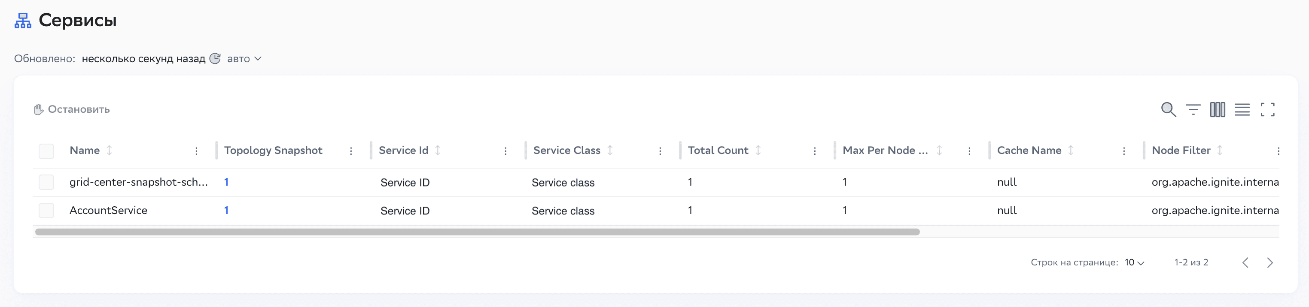Open Topology Snapshot column options menu
Screen dimensions: 1309x307
tap(350, 151)
